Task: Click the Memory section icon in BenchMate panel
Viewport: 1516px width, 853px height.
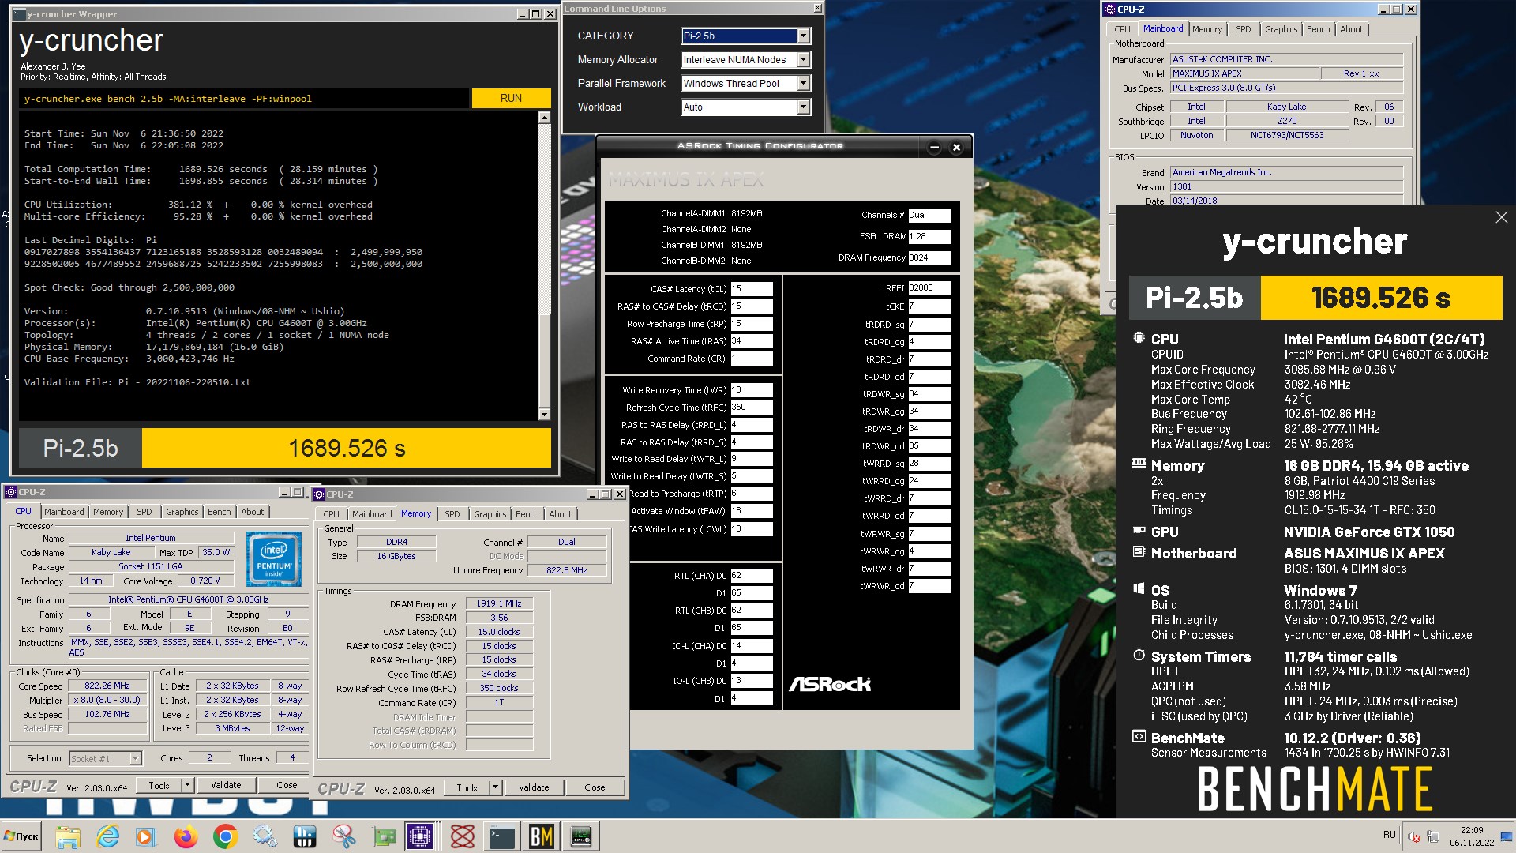Action: point(1139,464)
